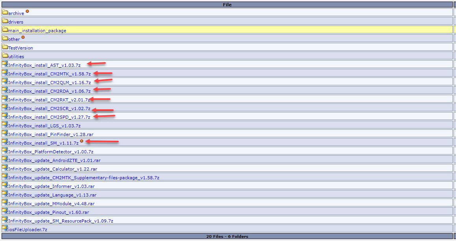This screenshot has height=241, width=456.
Task: Click file icon beside InfinityBox_PlatformDetector_v1.00.7z
Action: pos(5,151)
